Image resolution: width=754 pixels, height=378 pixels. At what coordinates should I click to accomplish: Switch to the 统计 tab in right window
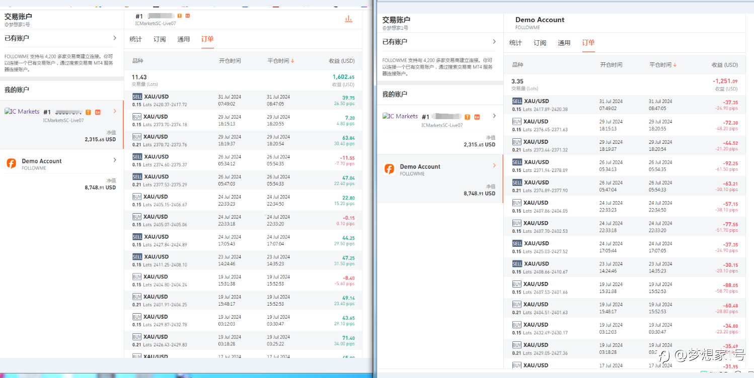pos(515,43)
